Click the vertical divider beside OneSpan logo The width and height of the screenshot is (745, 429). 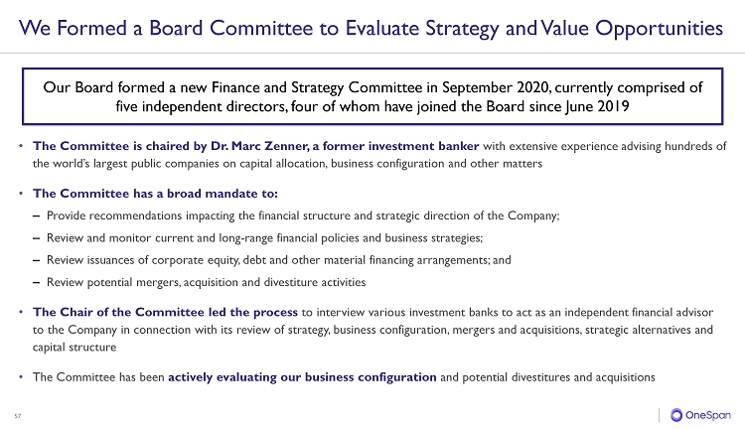[659, 415]
